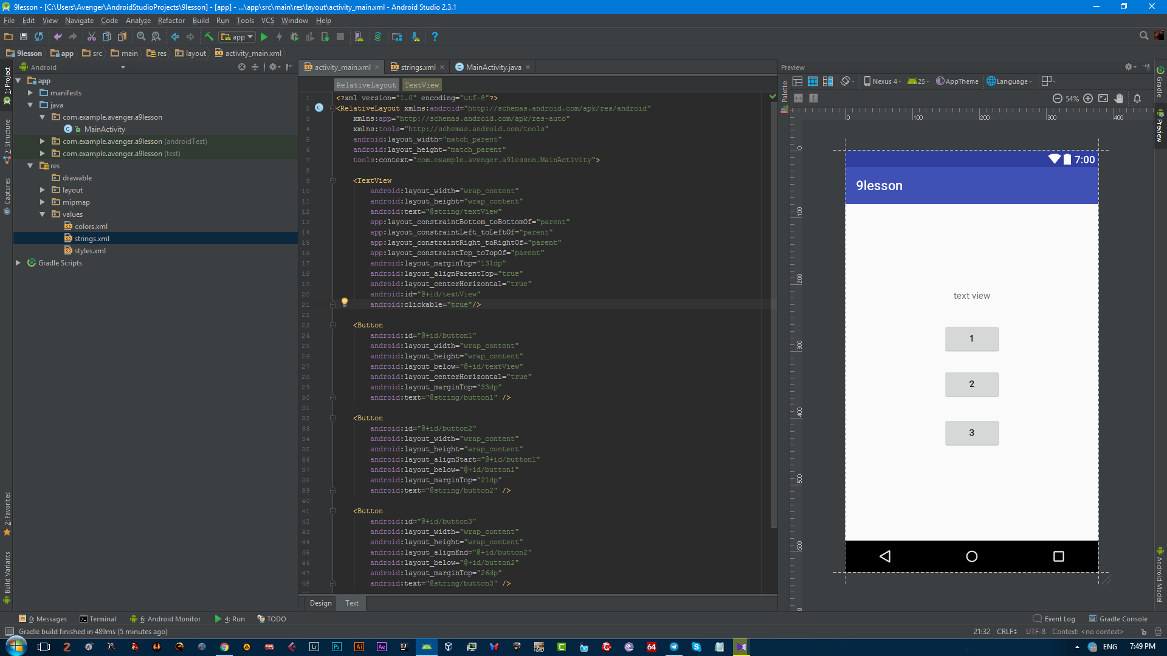Open the TODO tool window button
1167x656 pixels.
[272, 619]
